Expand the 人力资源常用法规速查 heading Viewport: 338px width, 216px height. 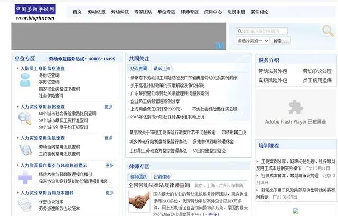click(x=42, y=138)
